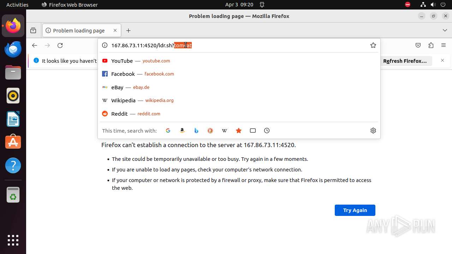Launch Thunderbird mail from the dock
This screenshot has height=254, width=452.
pyautogui.click(x=13, y=49)
